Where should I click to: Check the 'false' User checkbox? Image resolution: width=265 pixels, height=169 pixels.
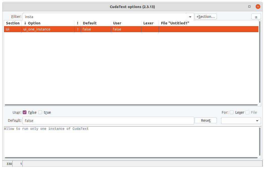[25, 112]
